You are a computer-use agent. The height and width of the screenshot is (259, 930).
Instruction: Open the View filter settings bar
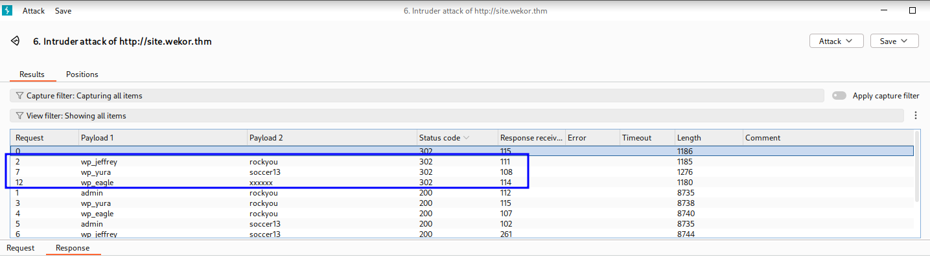click(x=454, y=116)
